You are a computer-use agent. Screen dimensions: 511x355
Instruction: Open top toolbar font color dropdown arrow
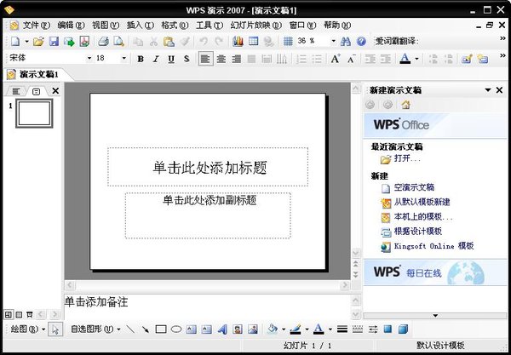click(416, 59)
